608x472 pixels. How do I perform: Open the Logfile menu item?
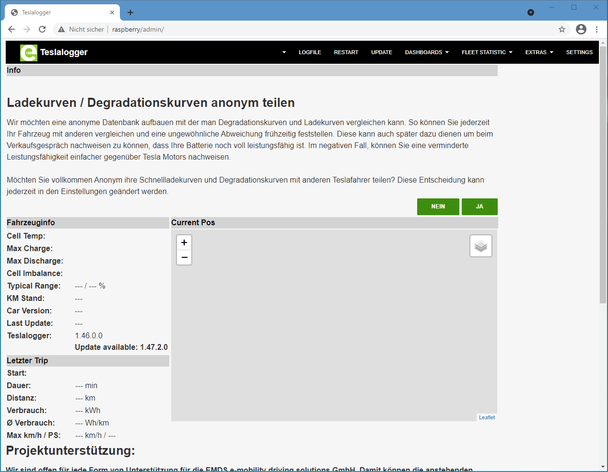(x=310, y=52)
